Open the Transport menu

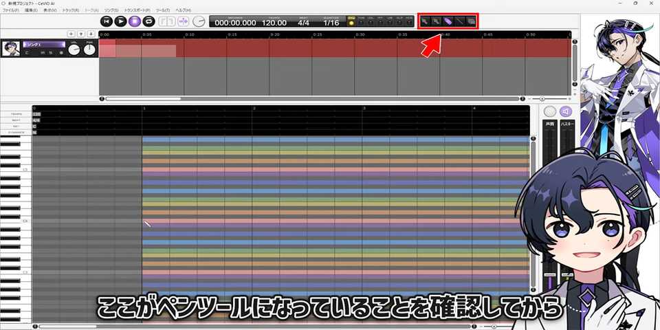pos(137,10)
